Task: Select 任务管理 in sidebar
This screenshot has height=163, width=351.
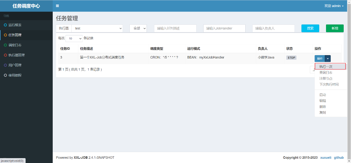Action: [x=26, y=35]
